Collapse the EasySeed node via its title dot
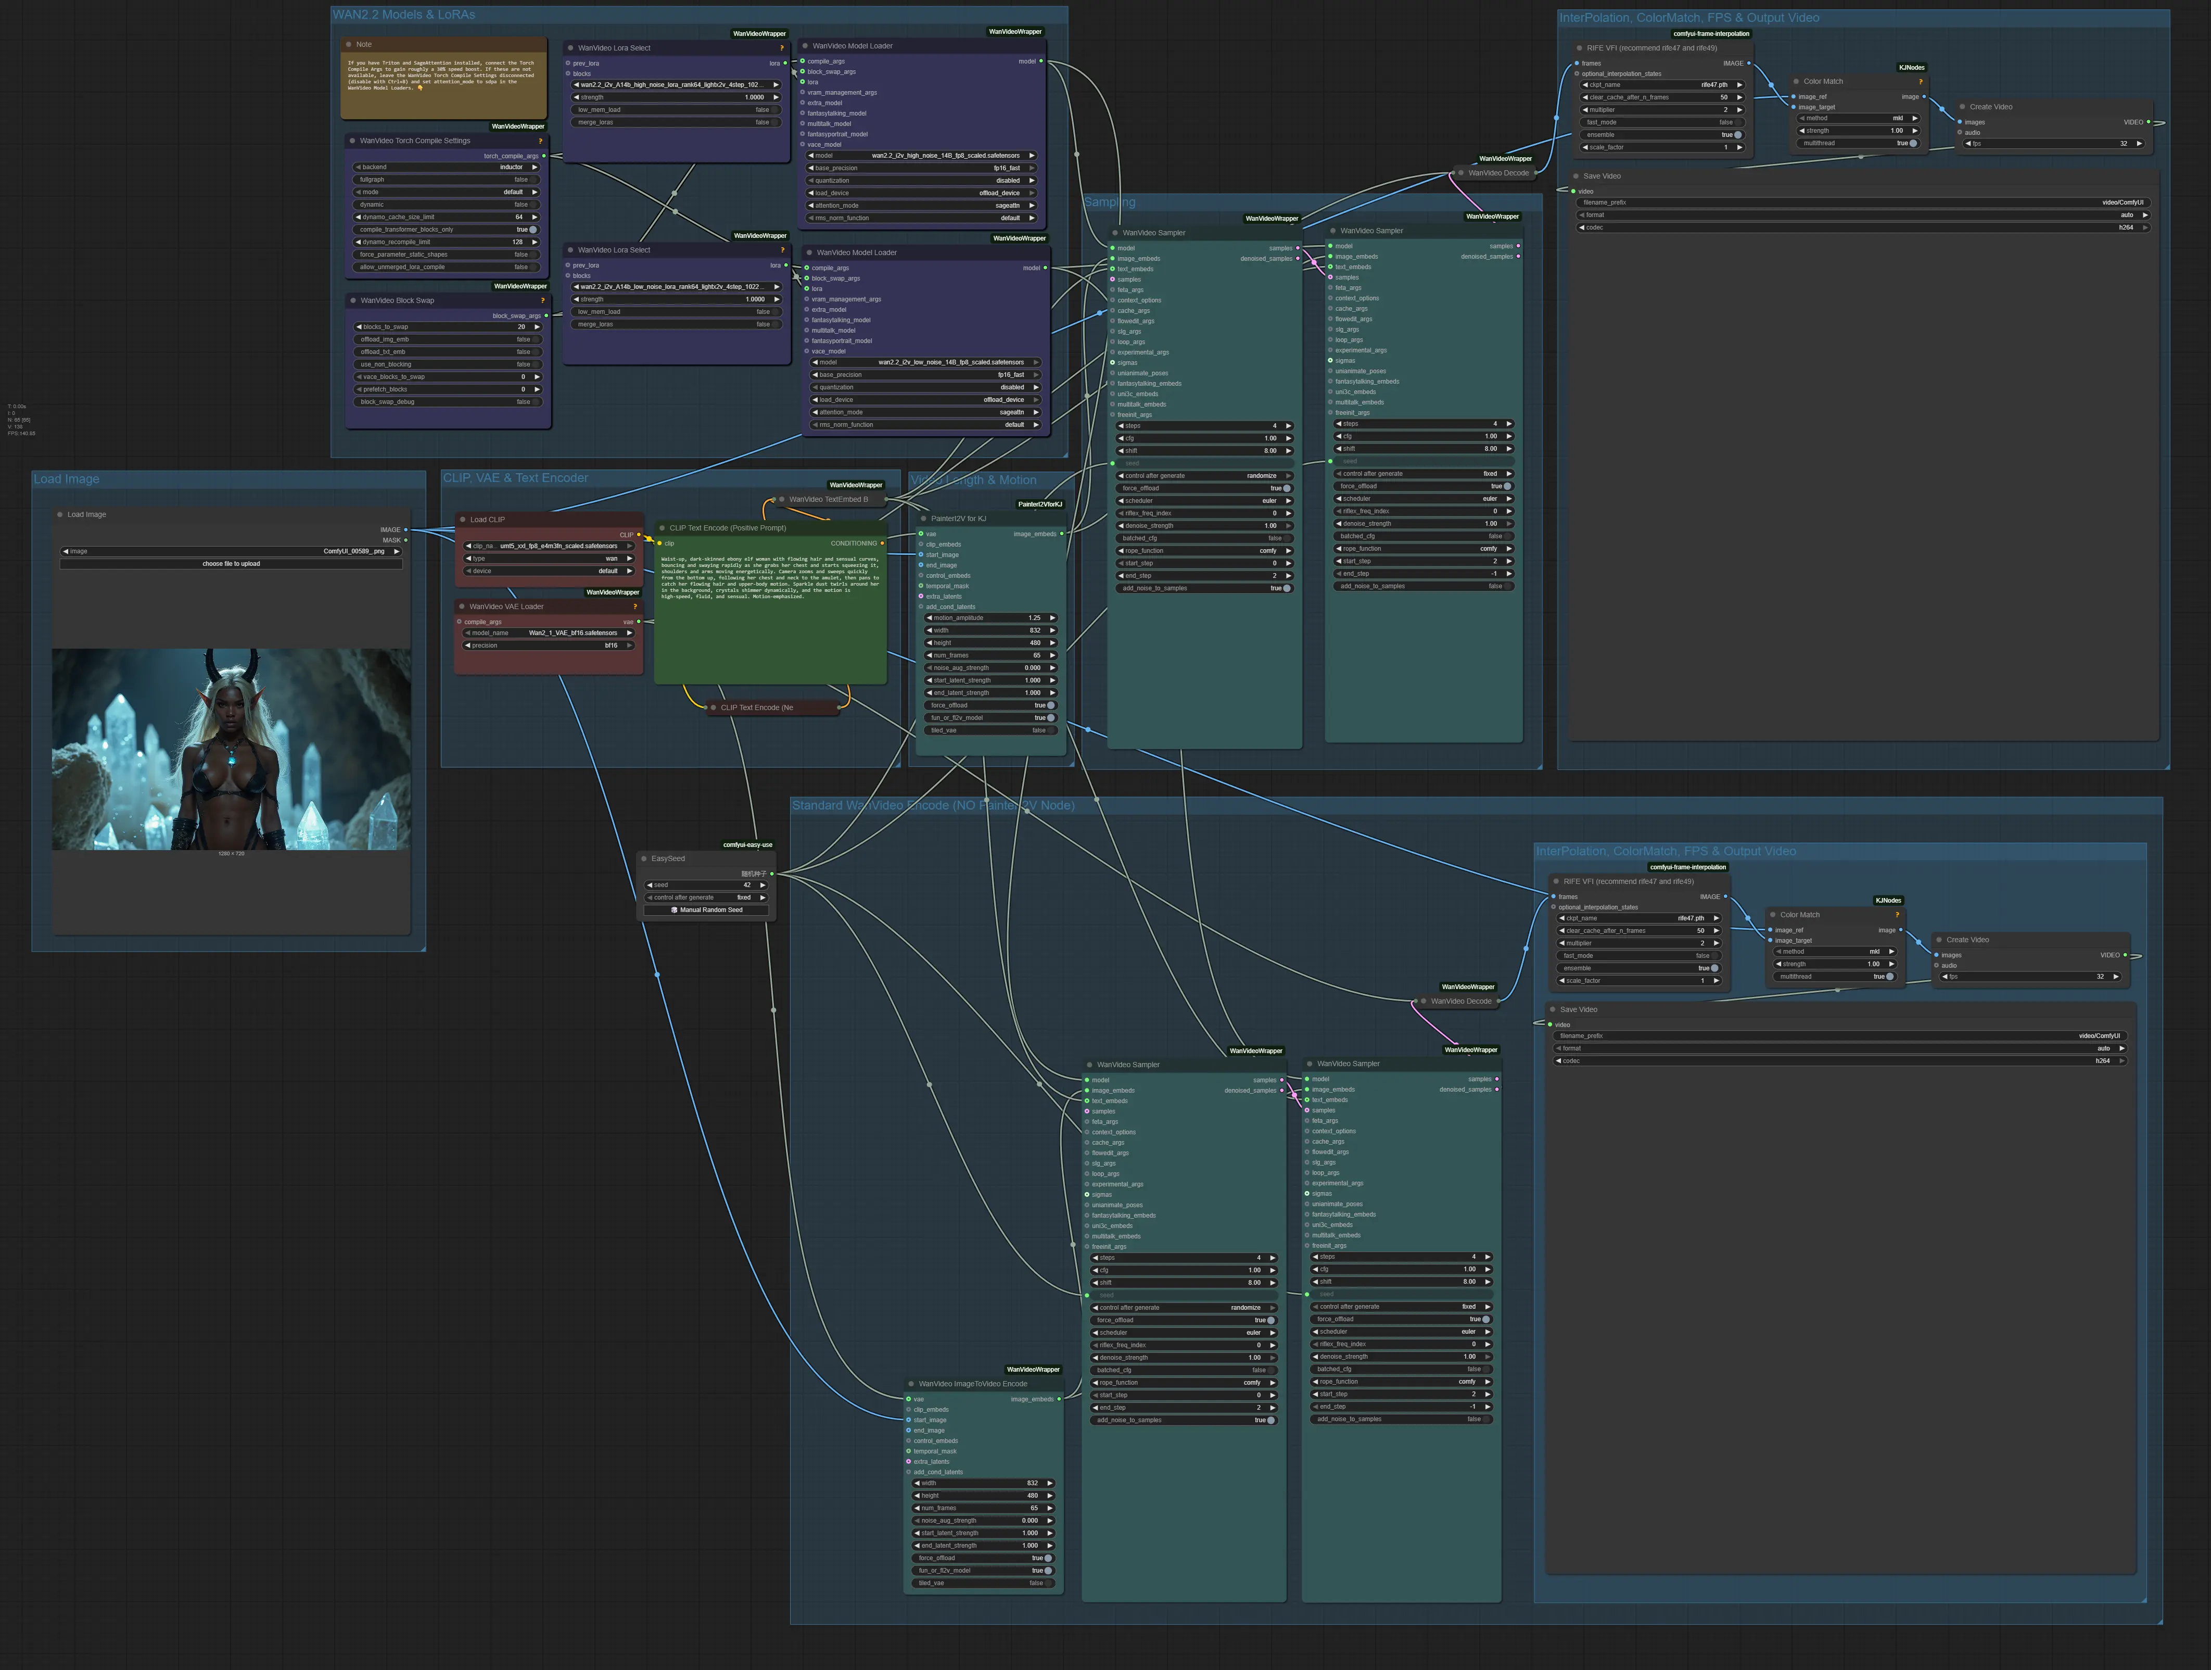 [644, 859]
